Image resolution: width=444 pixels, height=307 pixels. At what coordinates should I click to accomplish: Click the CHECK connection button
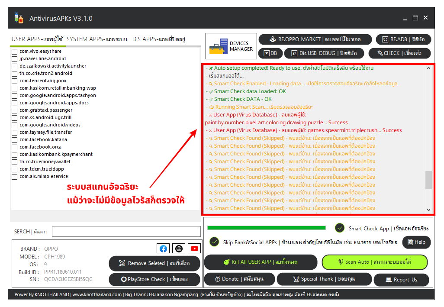pyautogui.click(x=399, y=53)
